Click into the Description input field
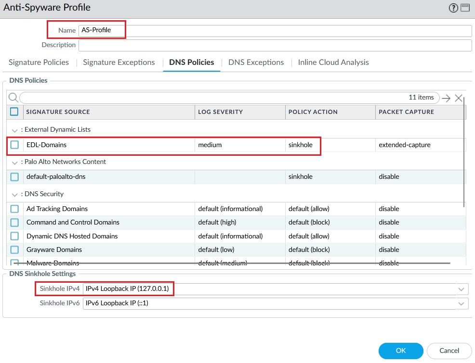475x363 pixels. 275,45
